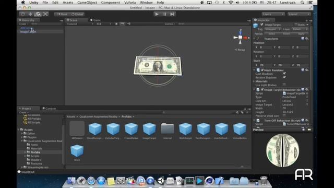Toggle Pivot/Center handle position

(x=62, y=14)
